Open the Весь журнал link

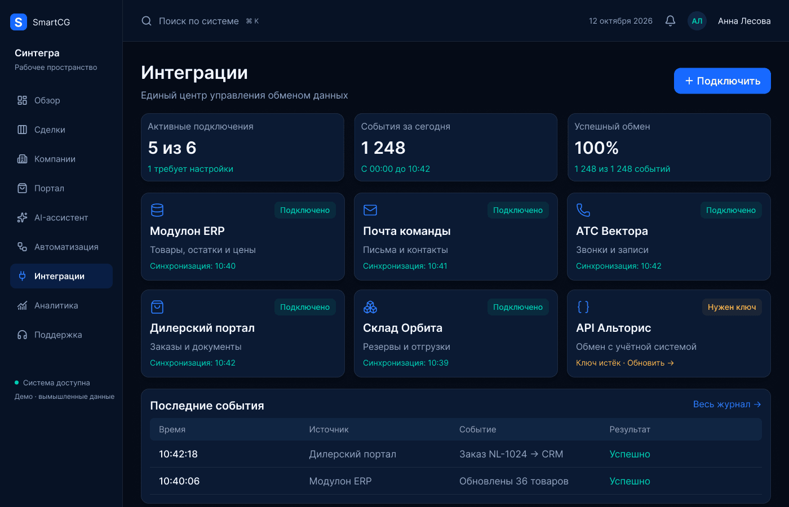[x=727, y=404]
